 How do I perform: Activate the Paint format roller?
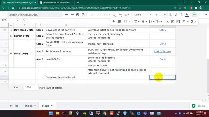(83, 15)
